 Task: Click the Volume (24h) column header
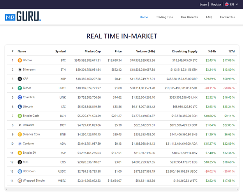pyautogui.click(x=145, y=52)
